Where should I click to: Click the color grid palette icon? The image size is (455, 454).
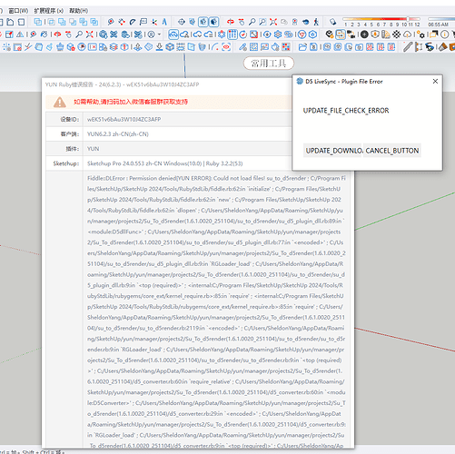click(x=286, y=47)
